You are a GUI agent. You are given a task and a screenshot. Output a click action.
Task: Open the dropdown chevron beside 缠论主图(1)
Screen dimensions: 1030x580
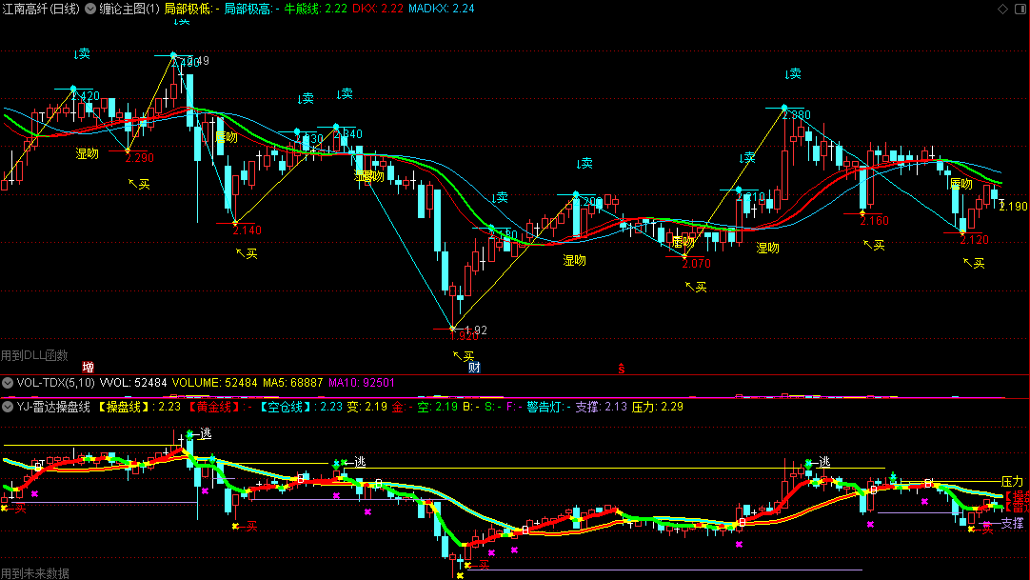(90, 9)
